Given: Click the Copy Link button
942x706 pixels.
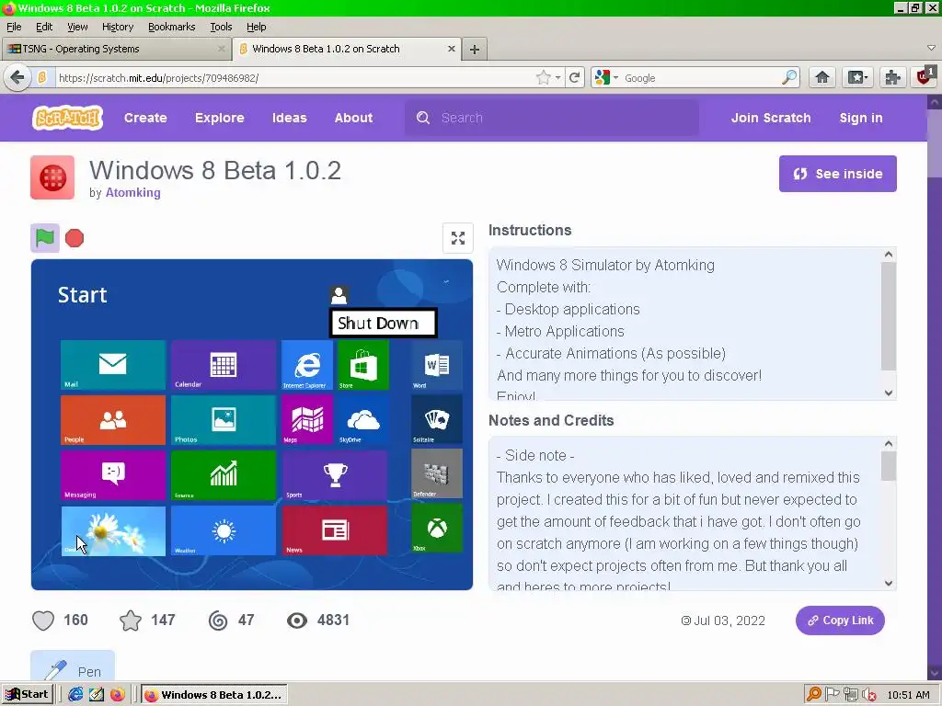Looking at the screenshot, I should (x=840, y=621).
